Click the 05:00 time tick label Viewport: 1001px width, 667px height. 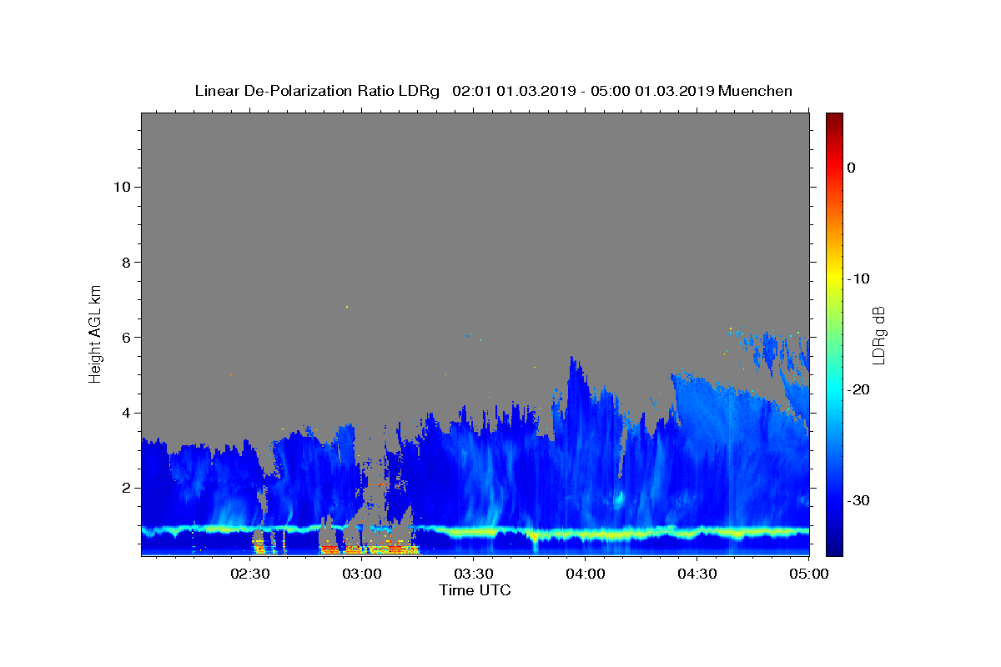tap(807, 574)
